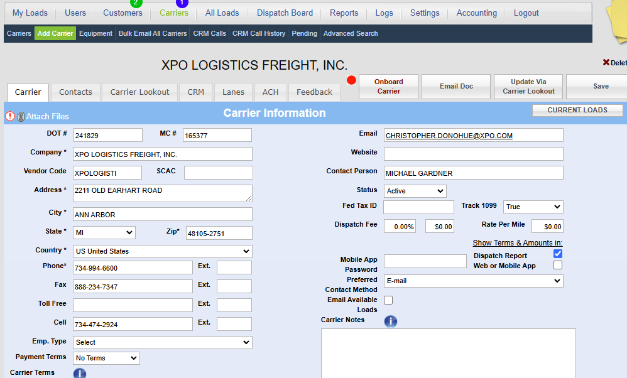Check the Web or Mobile App checkbox
This screenshot has width=627, height=378.
(558, 265)
